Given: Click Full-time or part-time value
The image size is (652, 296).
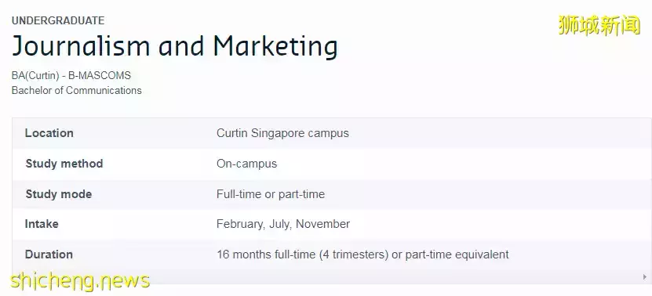Looking at the screenshot, I should coord(271,194).
